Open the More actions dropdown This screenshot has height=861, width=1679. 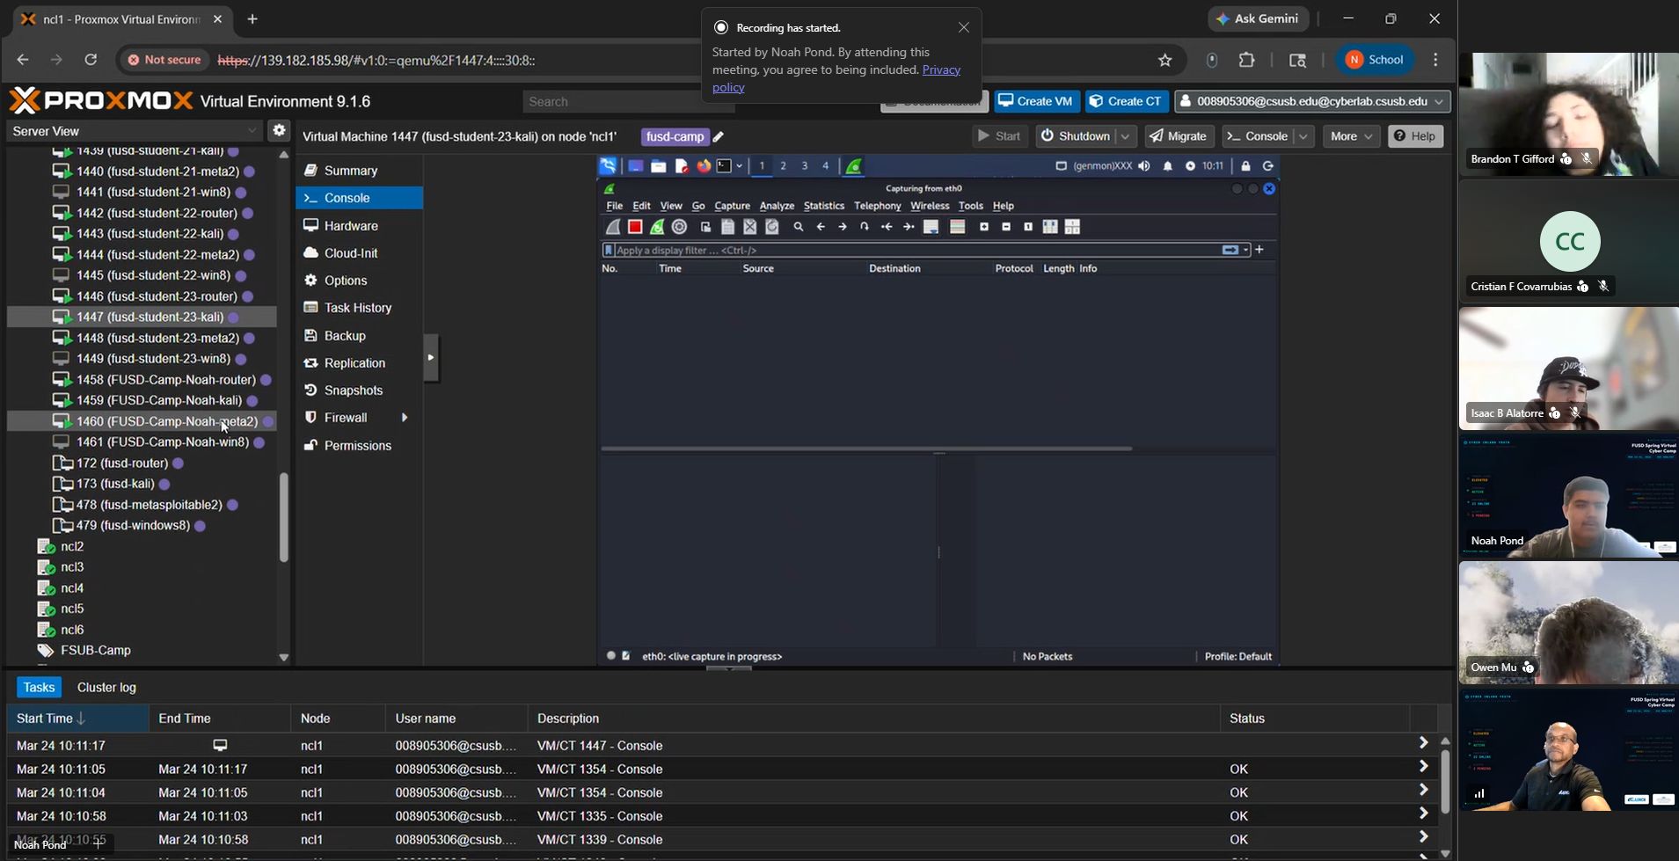[1351, 136]
